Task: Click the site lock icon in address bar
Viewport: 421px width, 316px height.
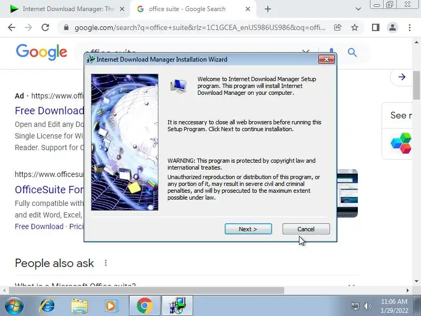Action: [66, 27]
